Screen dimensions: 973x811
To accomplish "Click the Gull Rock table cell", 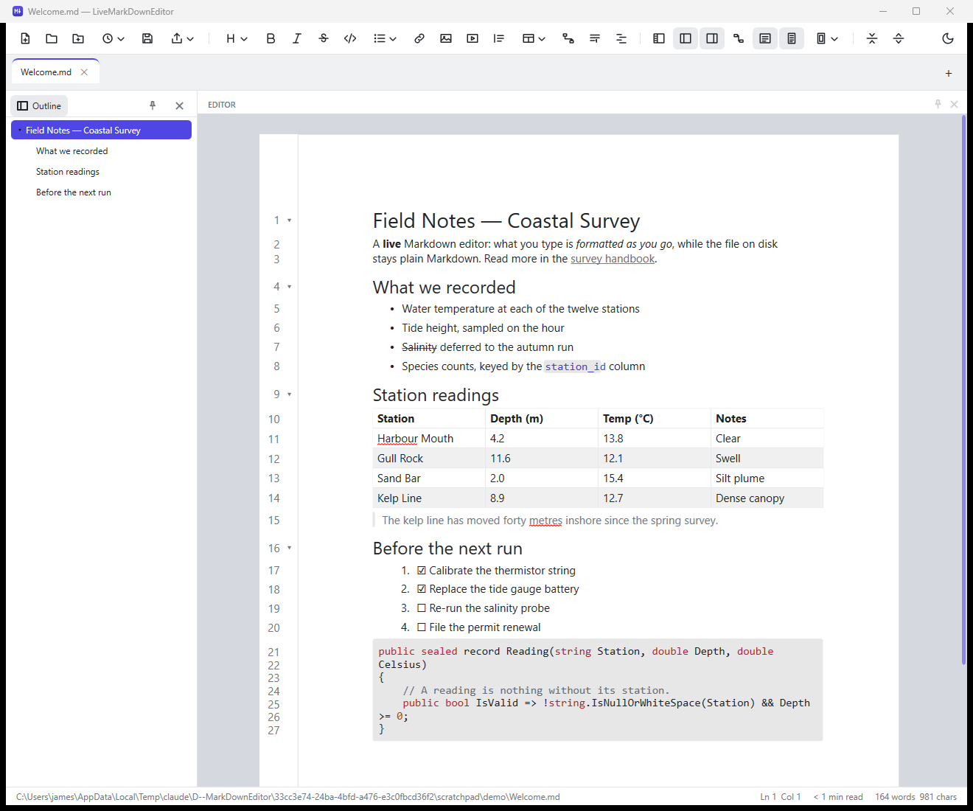I will click(x=429, y=459).
